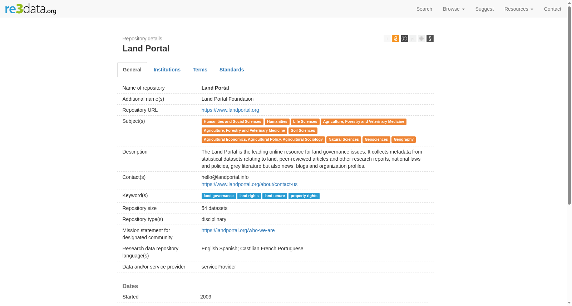
Task: Click the orange open access padlock badge
Action: 395,39
